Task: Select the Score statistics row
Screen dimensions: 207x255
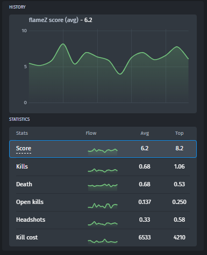Action: pos(103,149)
